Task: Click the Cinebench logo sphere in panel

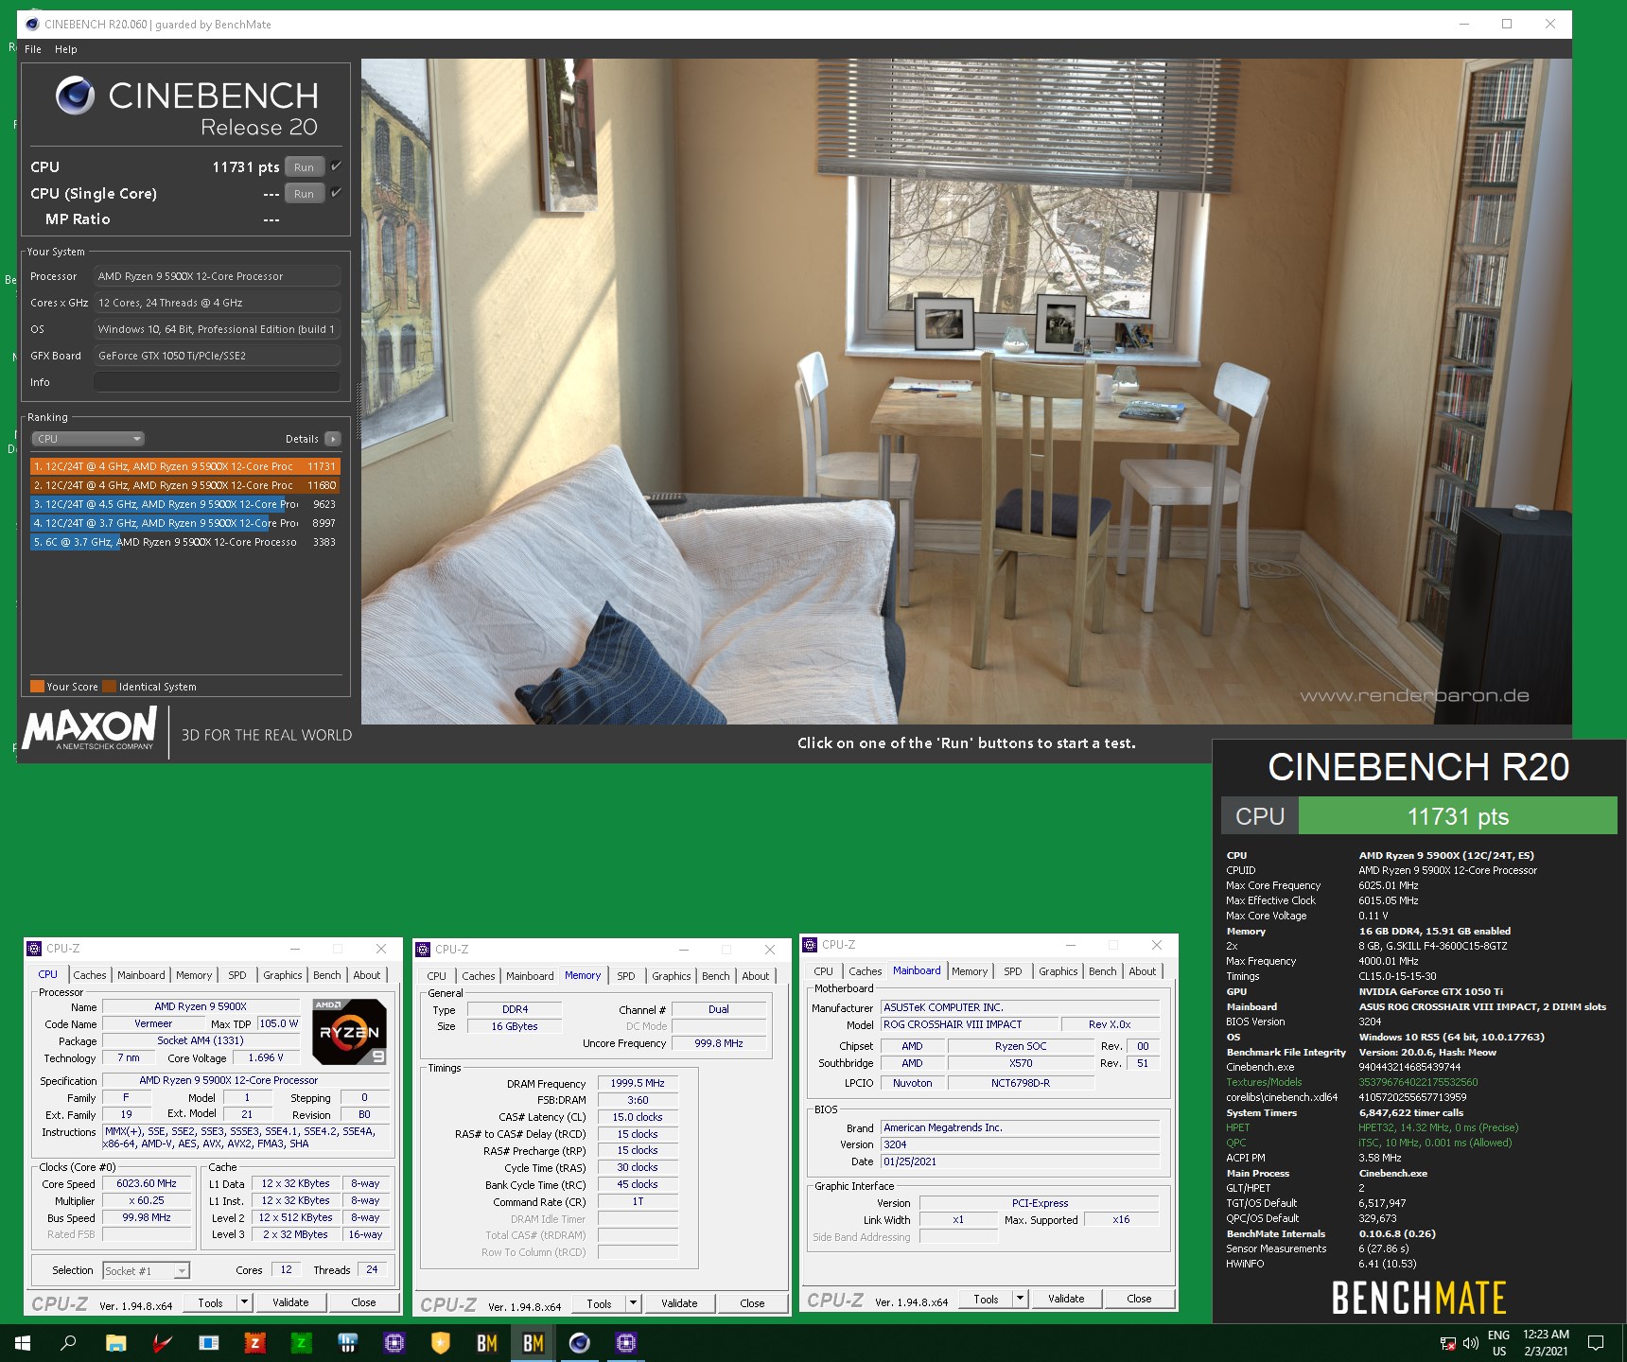Action: (75, 95)
